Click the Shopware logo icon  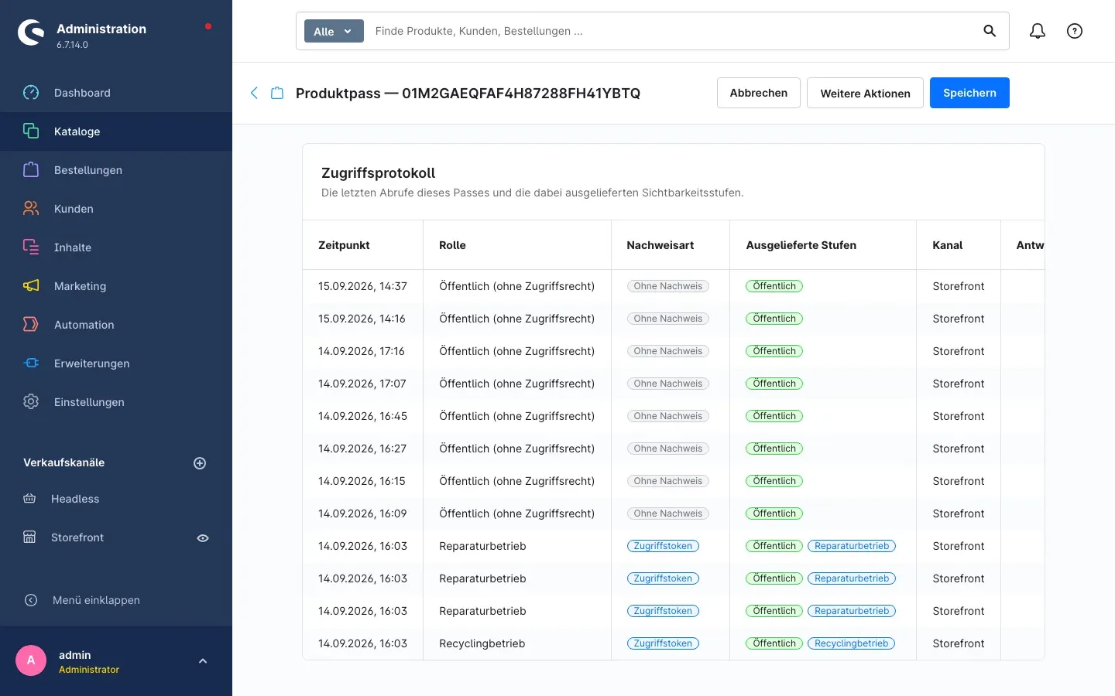[x=31, y=32]
